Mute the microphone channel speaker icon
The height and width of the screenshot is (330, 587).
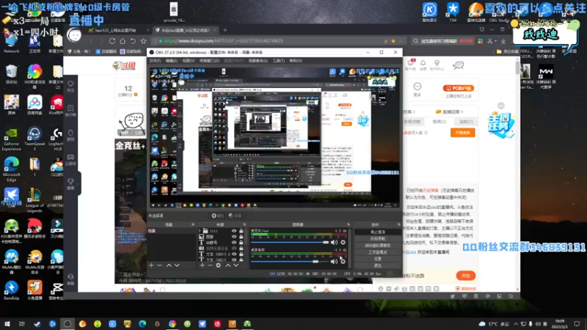(334, 243)
